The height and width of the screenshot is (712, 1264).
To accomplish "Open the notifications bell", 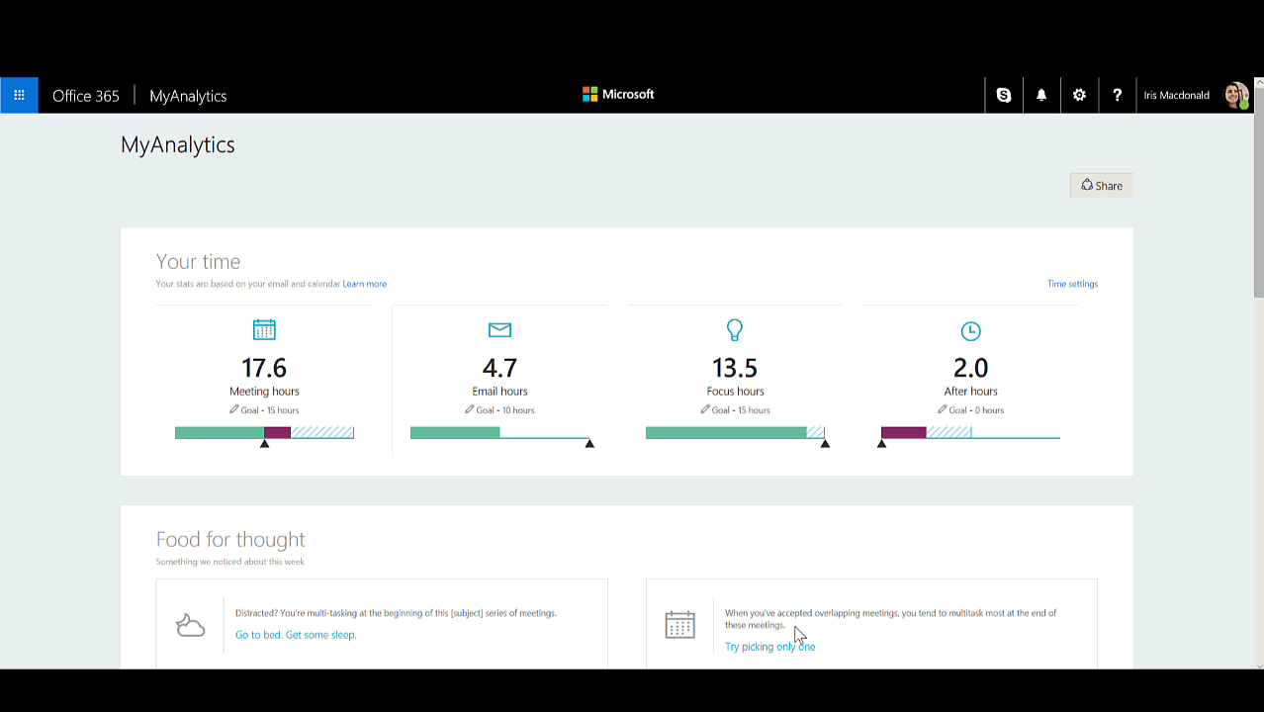I will (1041, 95).
